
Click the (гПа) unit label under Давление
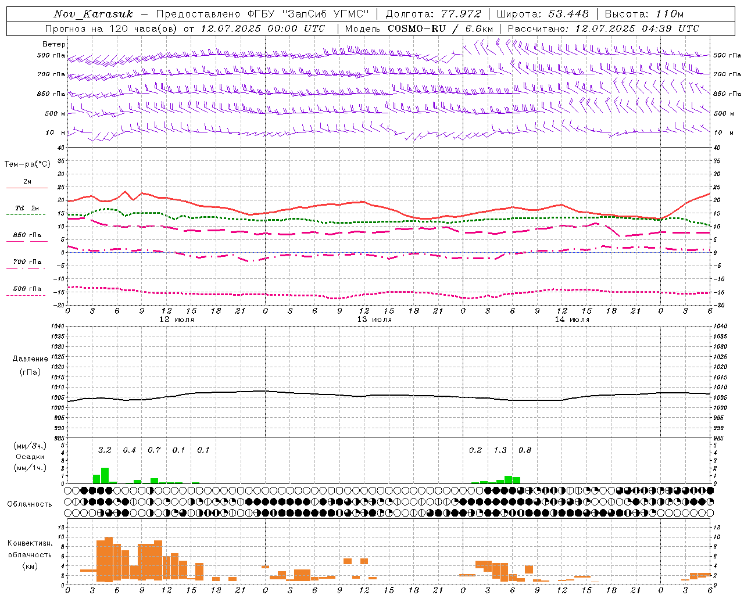(x=30, y=372)
